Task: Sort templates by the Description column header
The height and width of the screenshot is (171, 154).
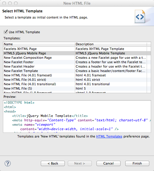Action: (x=111, y=44)
